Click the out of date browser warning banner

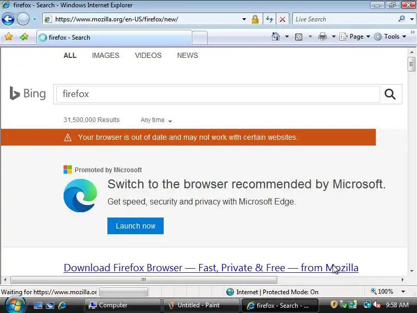click(188, 137)
